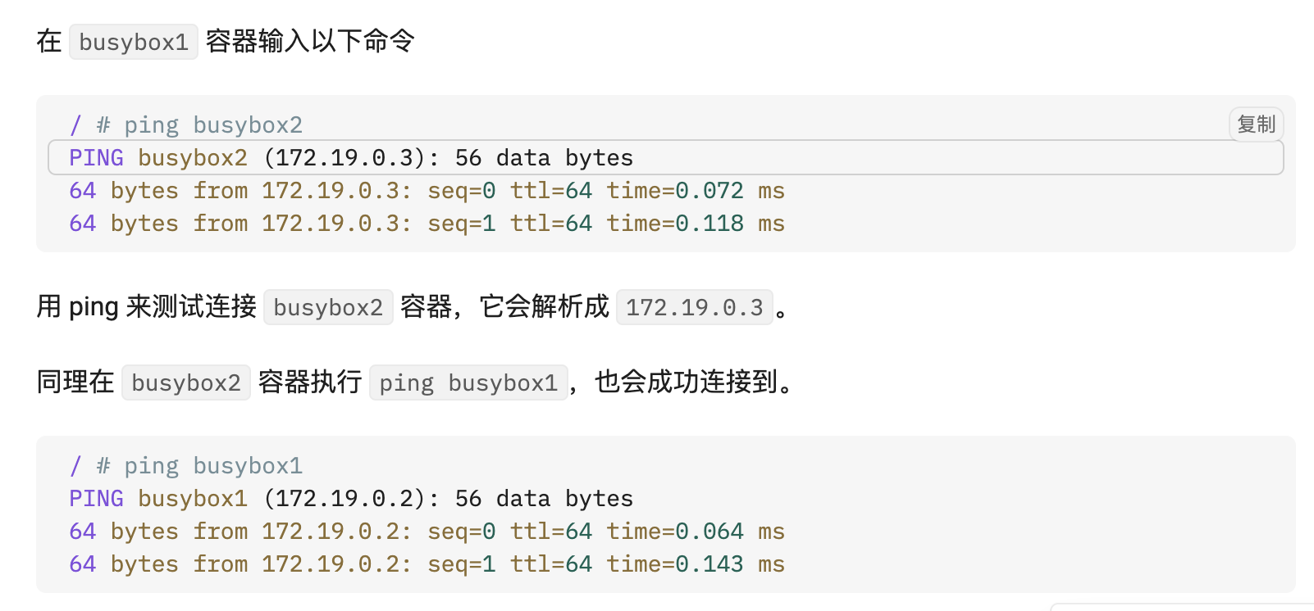The image size is (1314, 611).
Task: Click the busybox1 inline code in first sentence
Action: coord(134,42)
